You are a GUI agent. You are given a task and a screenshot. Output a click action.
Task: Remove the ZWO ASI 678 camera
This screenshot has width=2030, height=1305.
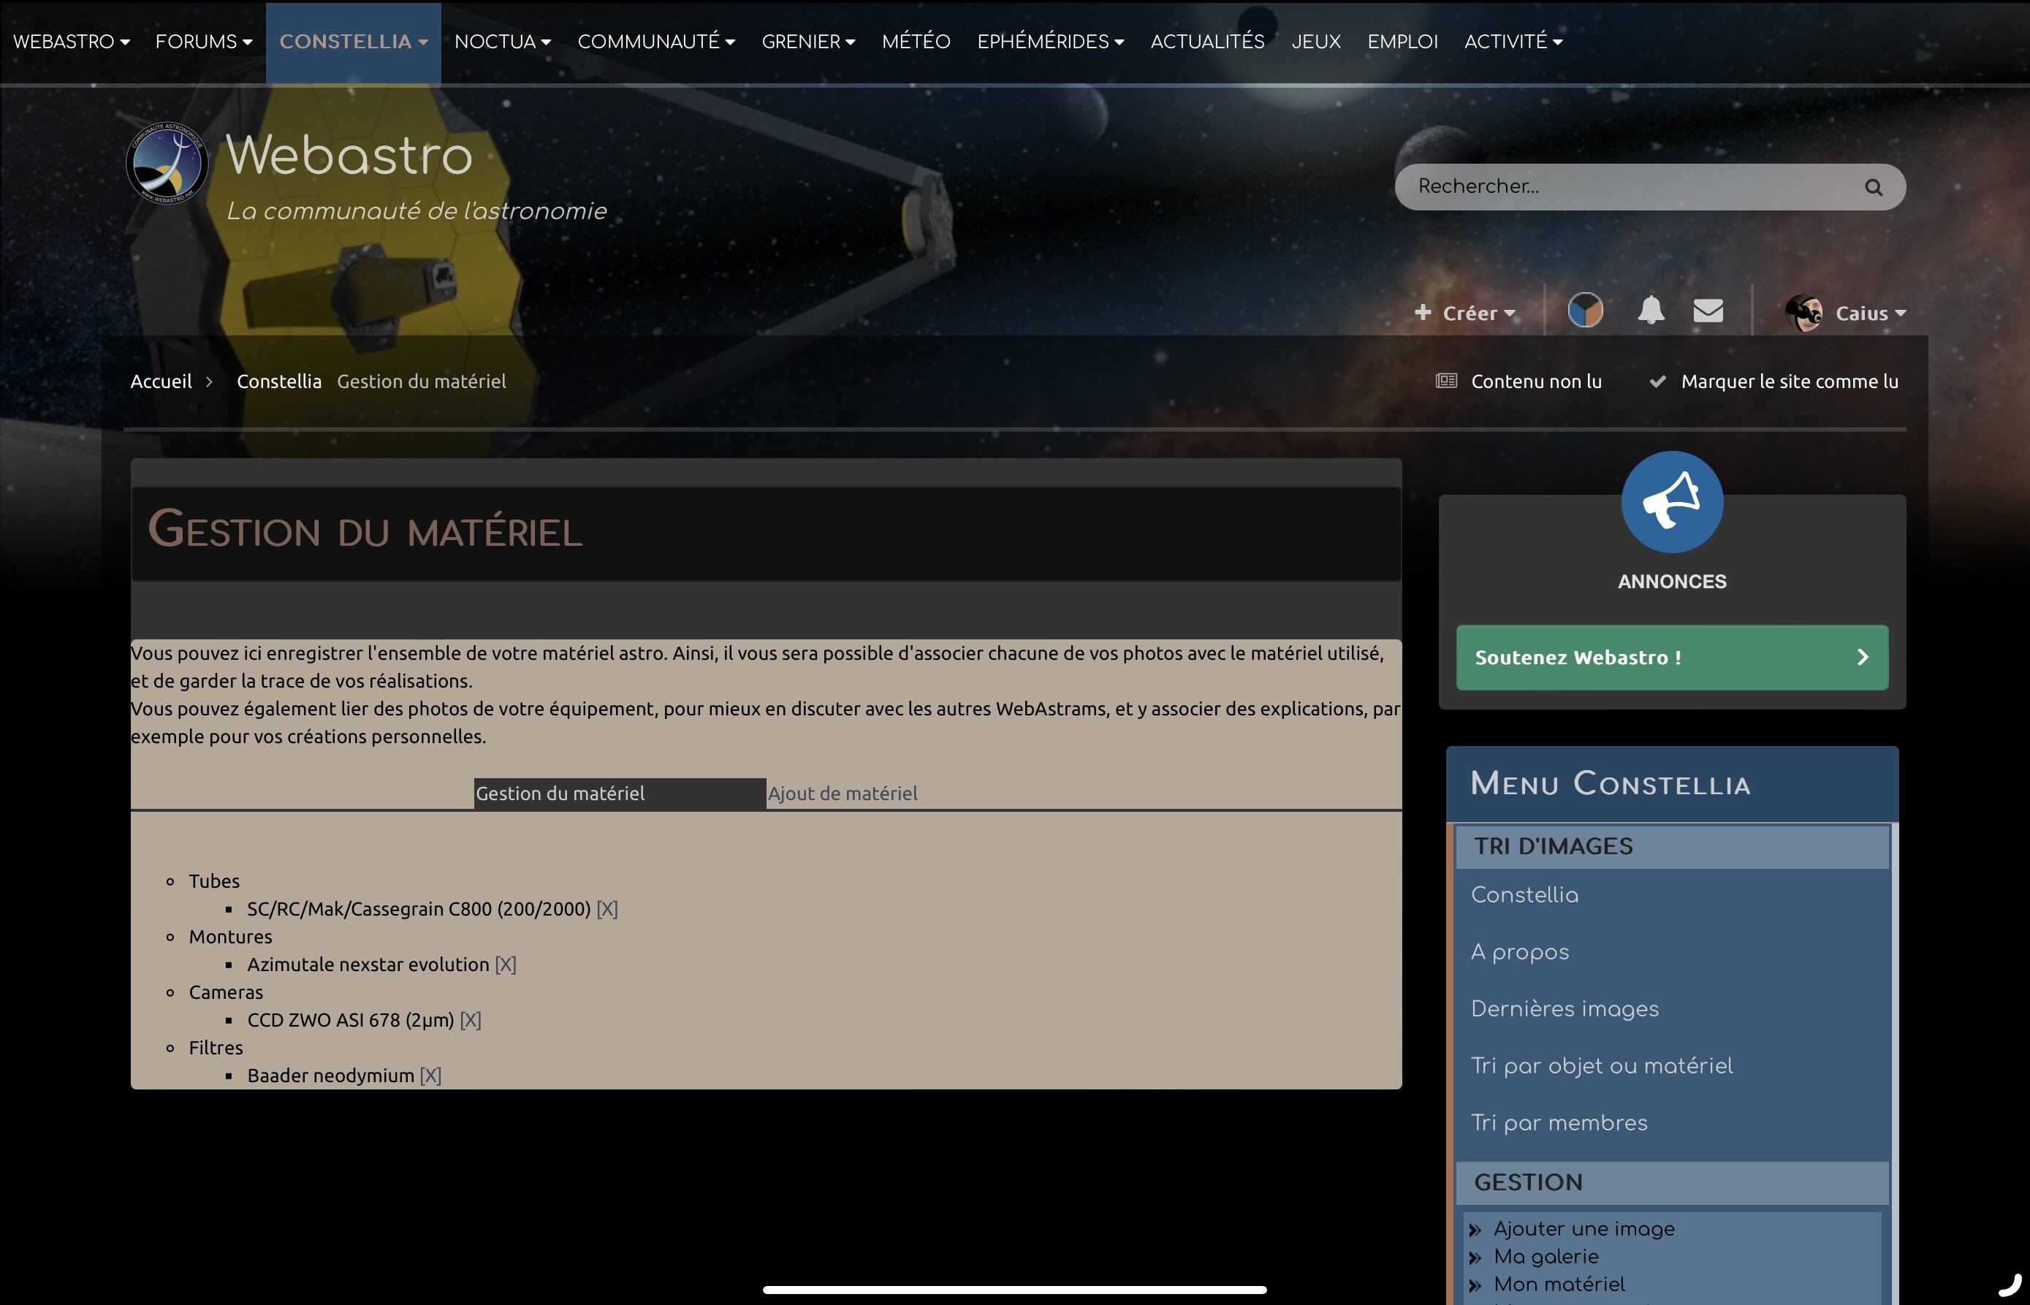[x=470, y=1020]
